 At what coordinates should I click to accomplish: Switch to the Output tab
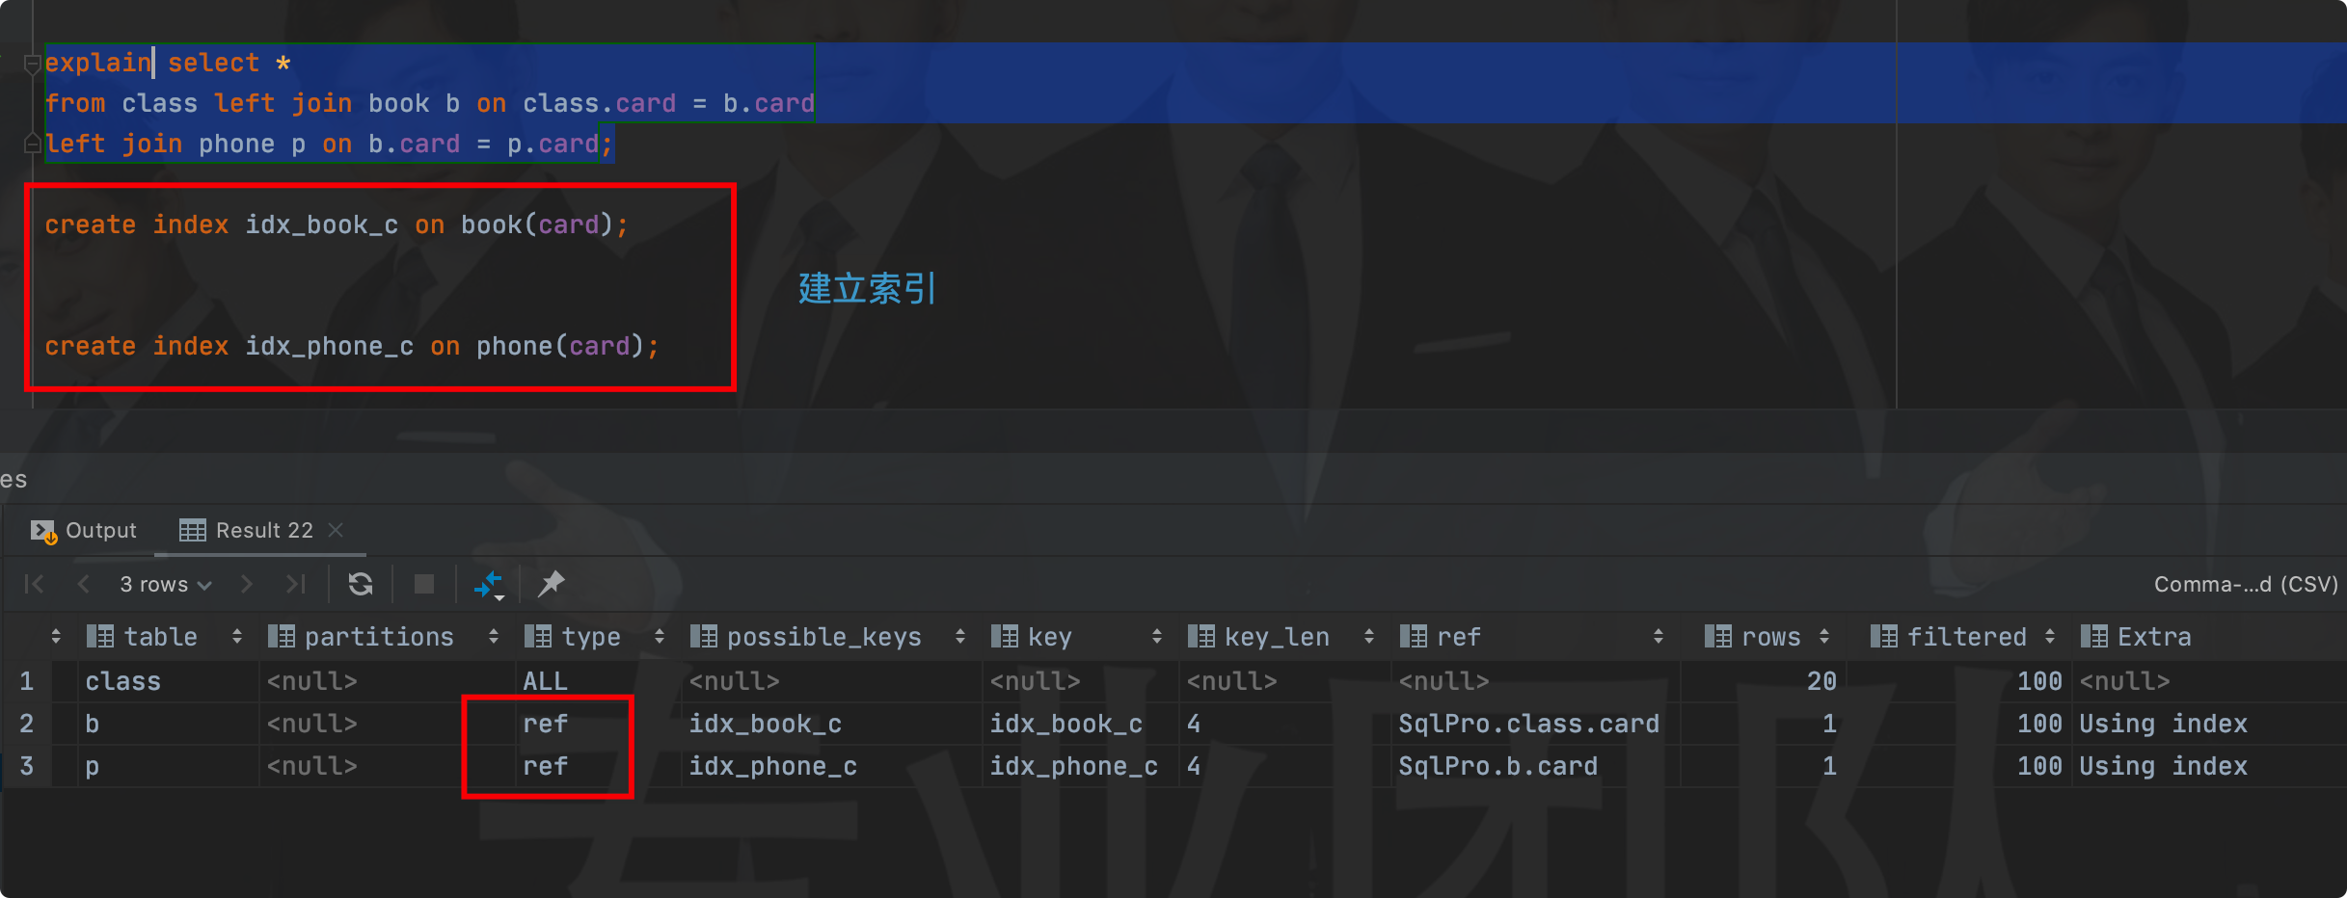click(x=99, y=530)
